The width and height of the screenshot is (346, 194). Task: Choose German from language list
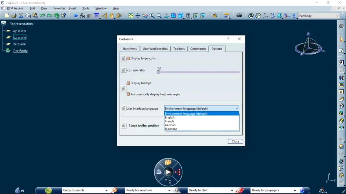coord(201,125)
